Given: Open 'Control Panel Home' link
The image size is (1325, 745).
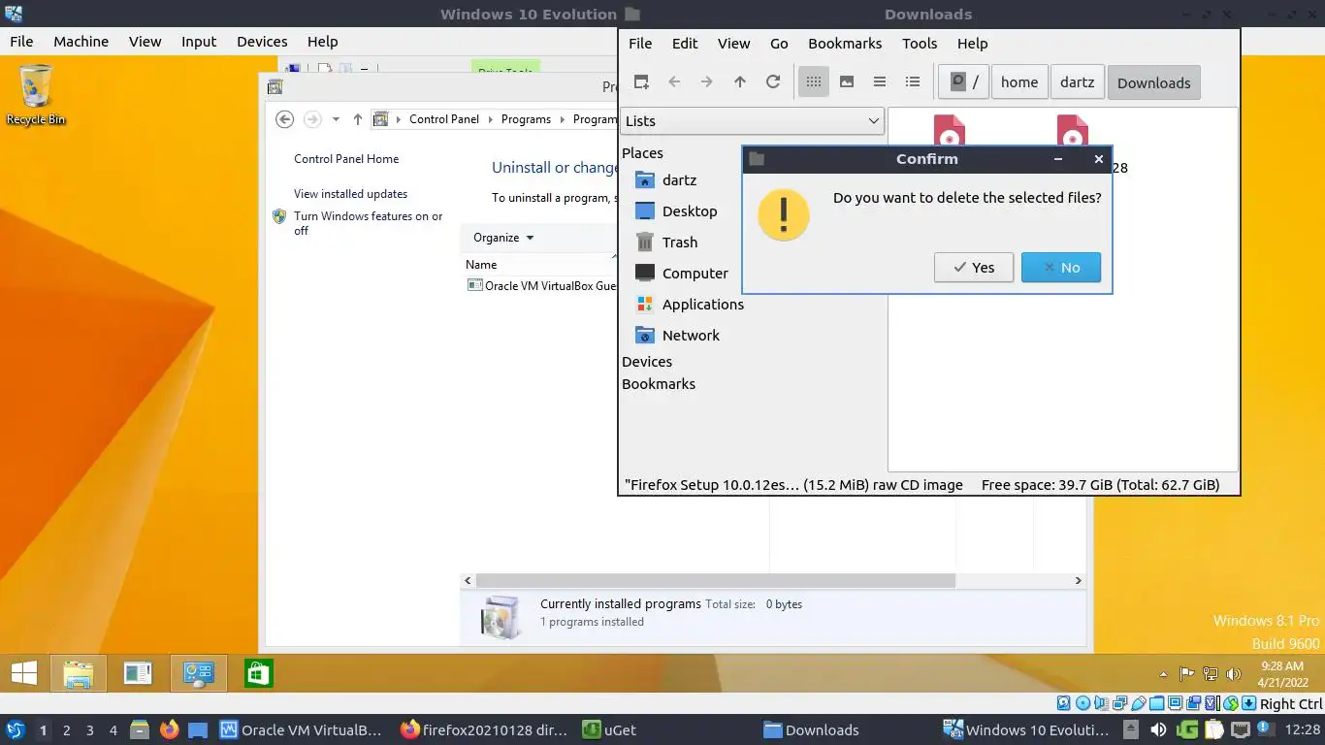Looking at the screenshot, I should click(x=346, y=159).
